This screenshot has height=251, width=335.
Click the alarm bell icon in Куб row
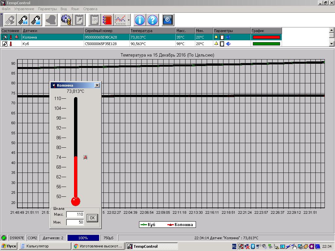(x=216, y=44)
